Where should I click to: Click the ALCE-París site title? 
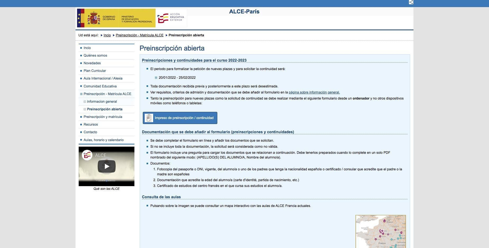244,12
